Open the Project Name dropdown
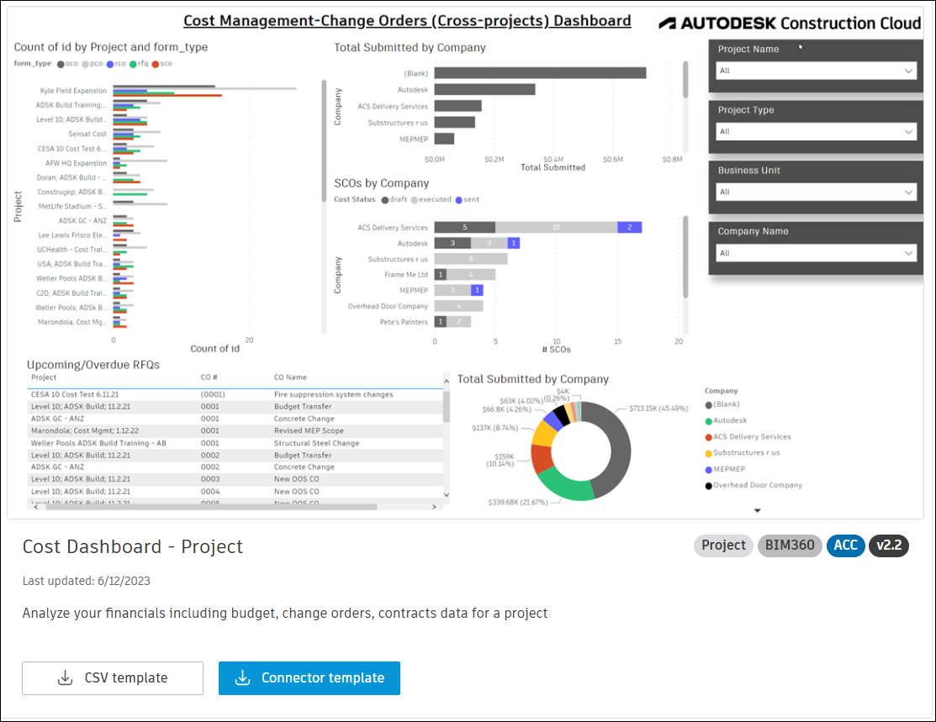The height and width of the screenshot is (722, 936). 816,71
